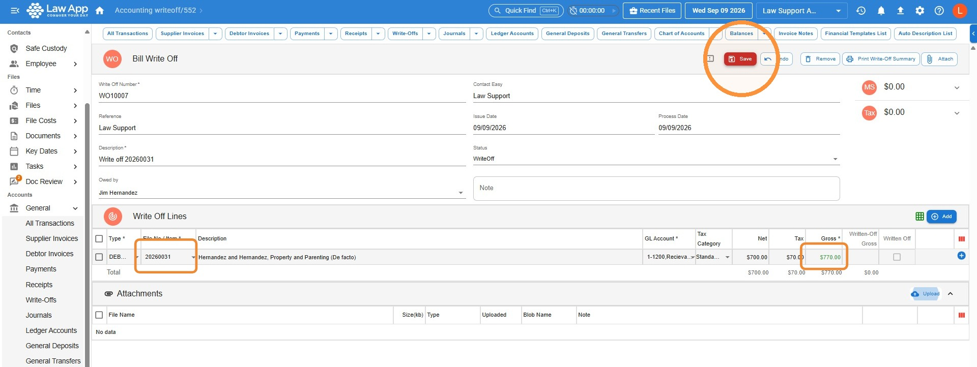The height and width of the screenshot is (367, 977).
Task: Open the settings gear icon
Action: click(920, 11)
